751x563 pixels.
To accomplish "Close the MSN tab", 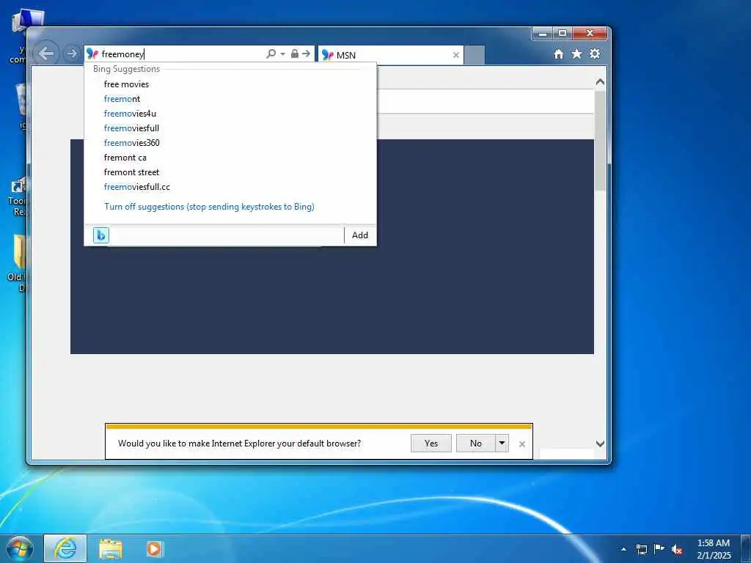I will [x=456, y=55].
